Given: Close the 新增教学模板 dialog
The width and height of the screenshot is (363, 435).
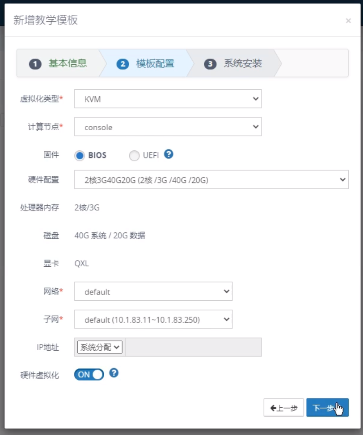Looking at the screenshot, I should point(348,21).
